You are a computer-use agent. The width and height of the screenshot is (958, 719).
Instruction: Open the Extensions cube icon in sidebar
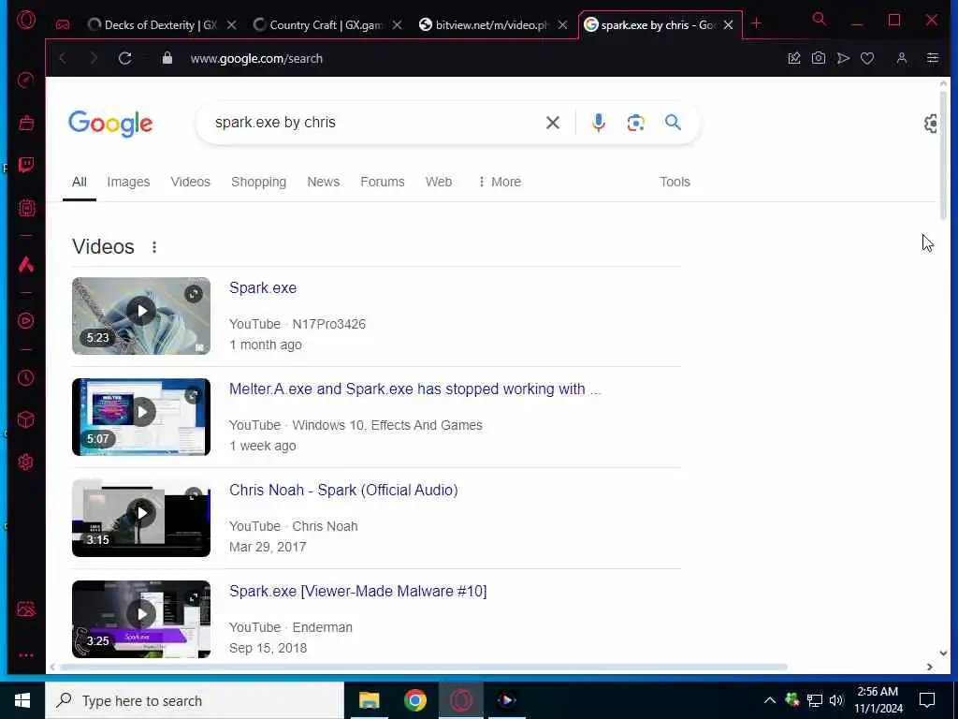tap(25, 419)
